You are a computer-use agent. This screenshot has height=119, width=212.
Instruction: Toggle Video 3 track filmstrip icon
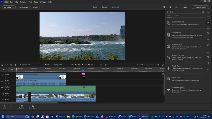click(x=3, y=75)
